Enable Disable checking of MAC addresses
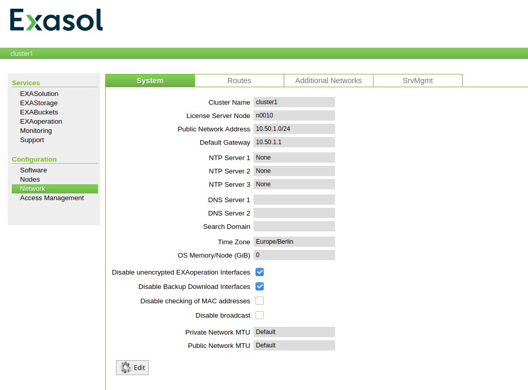This screenshot has width=528, height=390. pyautogui.click(x=260, y=301)
